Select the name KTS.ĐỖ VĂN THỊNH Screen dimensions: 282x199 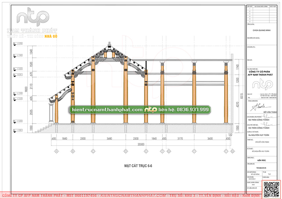262,142
